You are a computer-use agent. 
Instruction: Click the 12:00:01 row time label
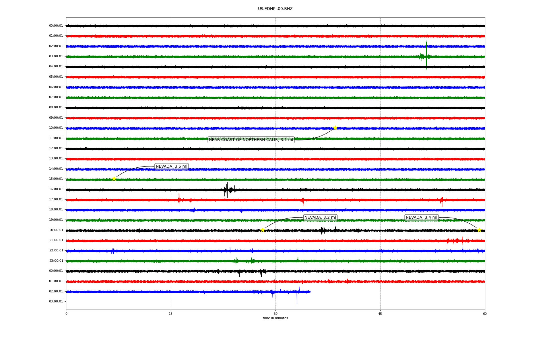[x=56, y=148]
